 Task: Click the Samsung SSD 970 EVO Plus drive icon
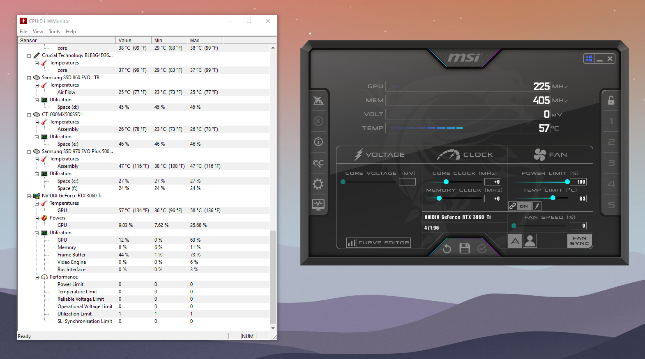[x=37, y=151]
